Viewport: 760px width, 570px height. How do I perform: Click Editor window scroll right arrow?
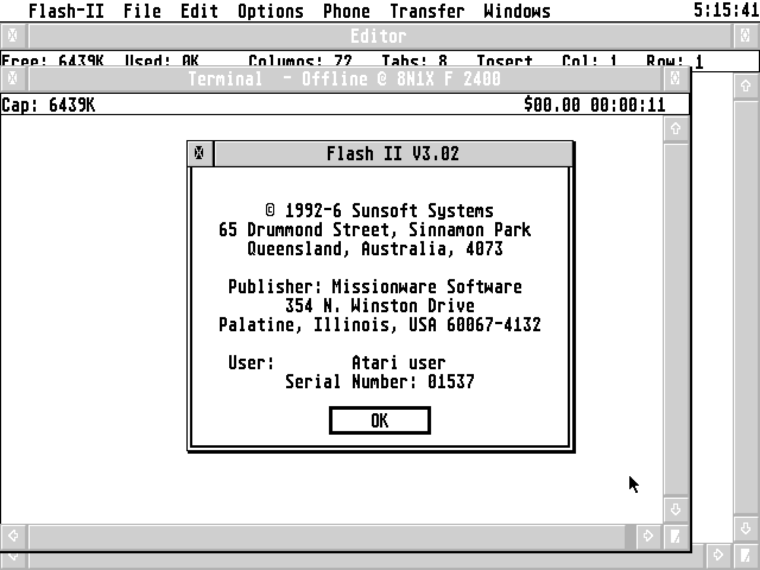(x=718, y=555)
